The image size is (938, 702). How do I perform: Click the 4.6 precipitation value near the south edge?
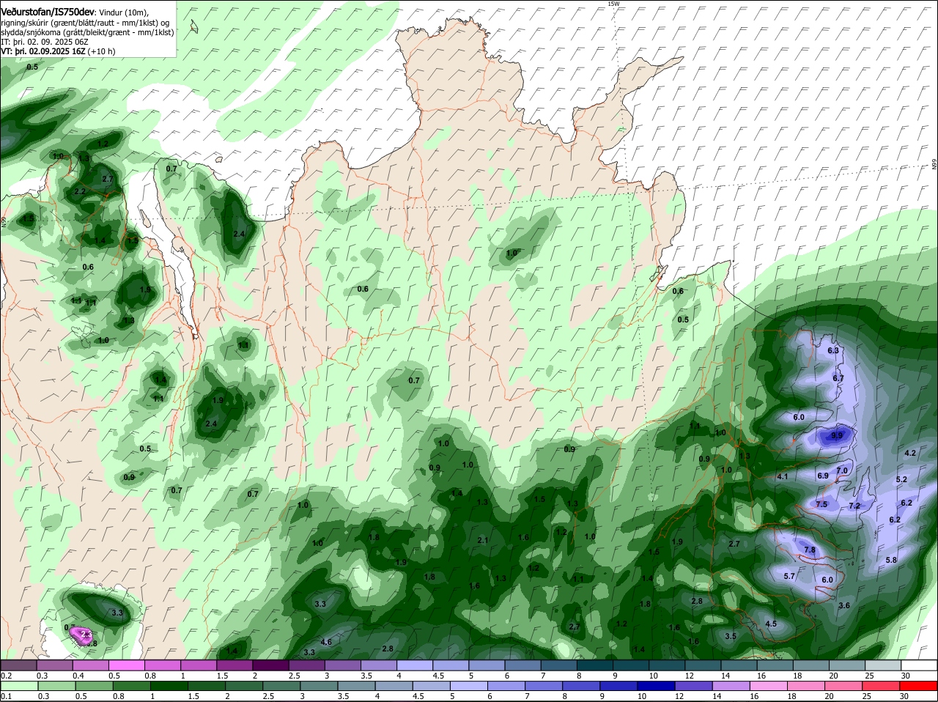[327, 642]
